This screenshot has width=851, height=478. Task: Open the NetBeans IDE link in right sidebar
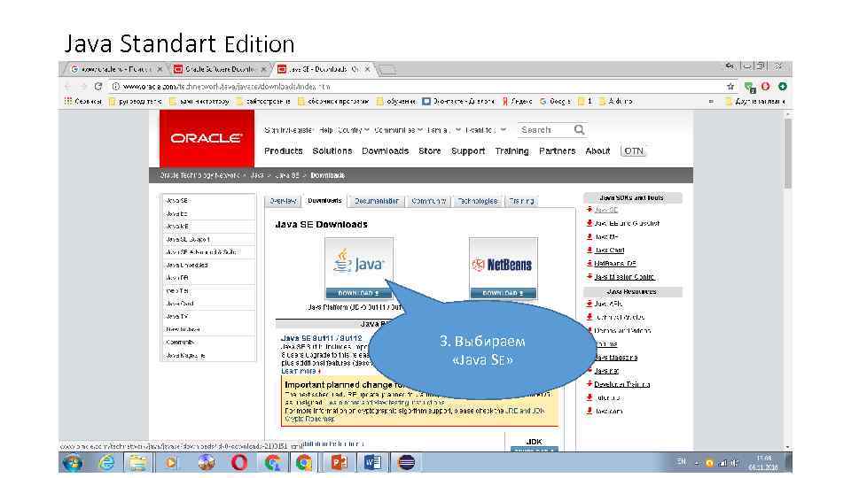click(x=615, y=264)
